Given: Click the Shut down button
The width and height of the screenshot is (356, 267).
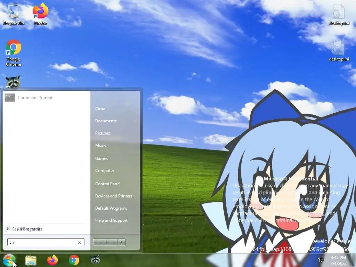Looking at the screenshot, I should [x=105, y=242].
